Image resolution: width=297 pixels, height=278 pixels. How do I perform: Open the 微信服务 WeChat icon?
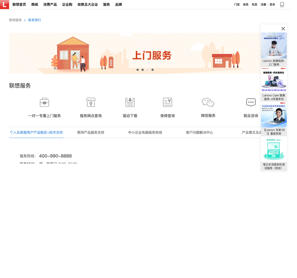point(208,102)
